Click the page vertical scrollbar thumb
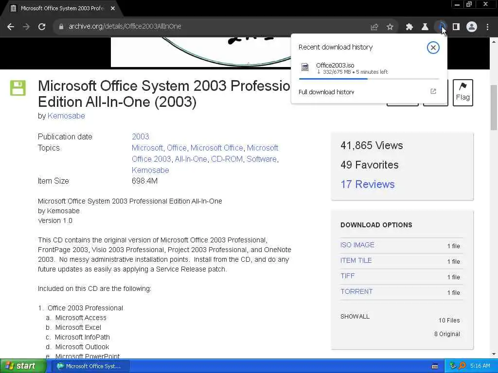 [494, 107]
